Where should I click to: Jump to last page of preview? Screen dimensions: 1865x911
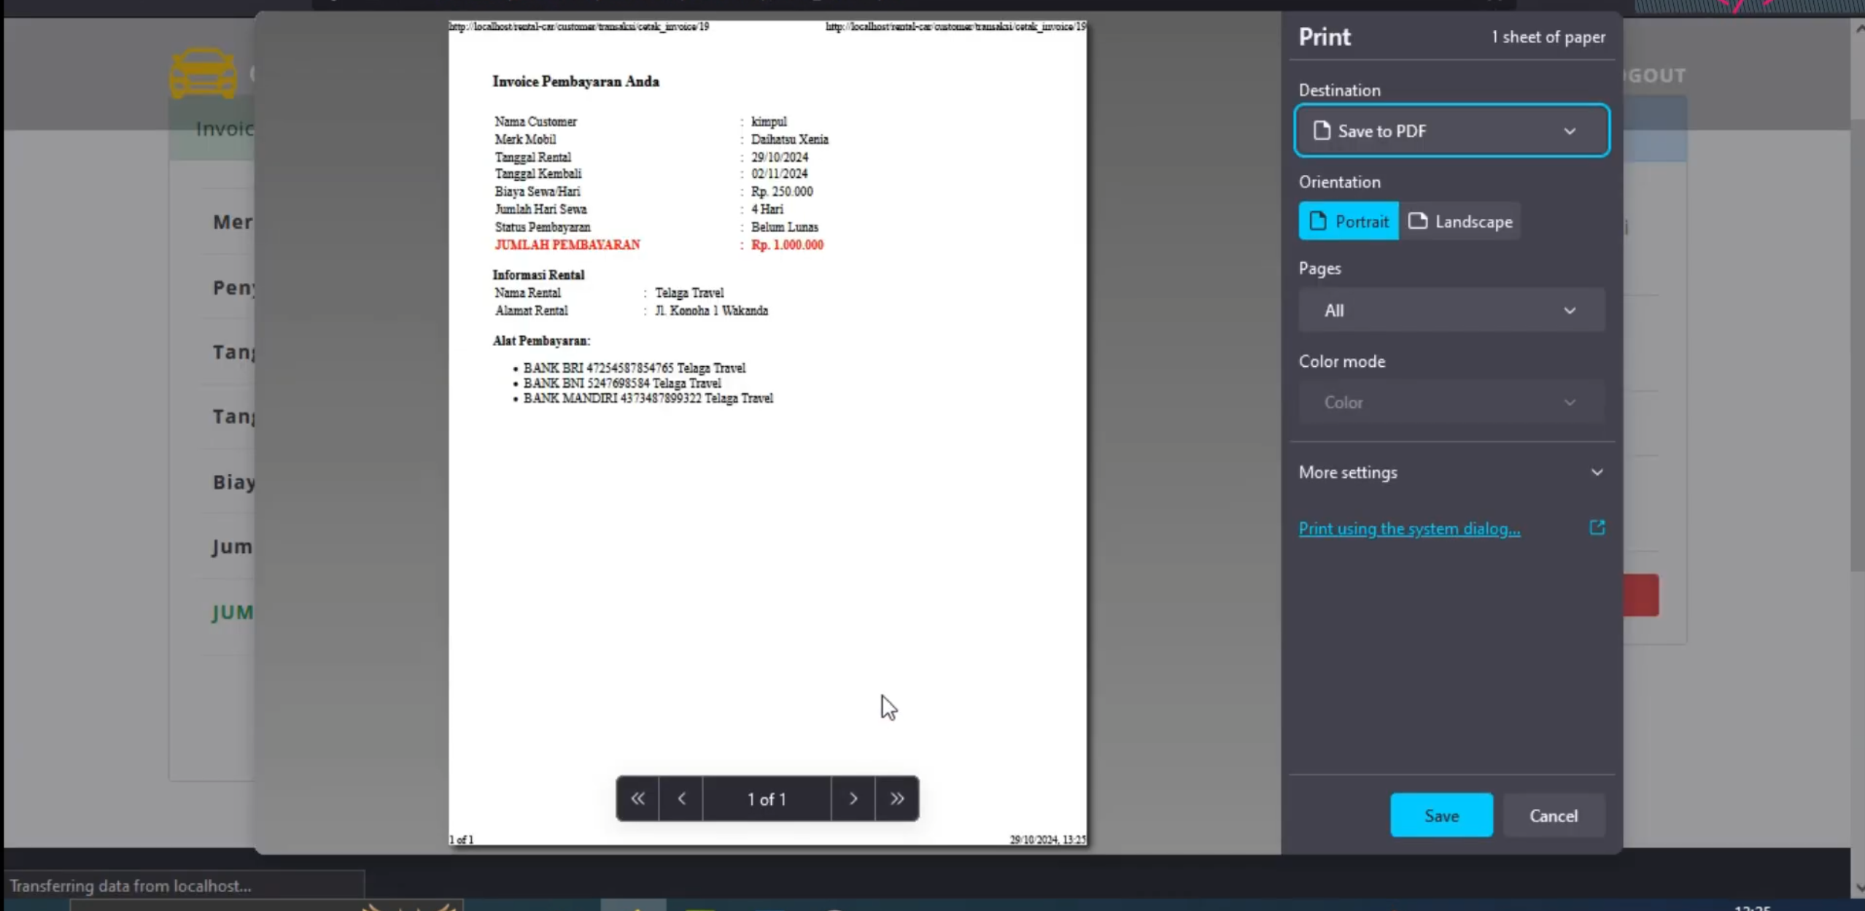[896, 799]
